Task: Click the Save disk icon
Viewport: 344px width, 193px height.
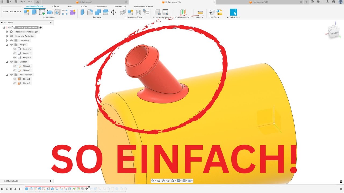Action: 16,2
